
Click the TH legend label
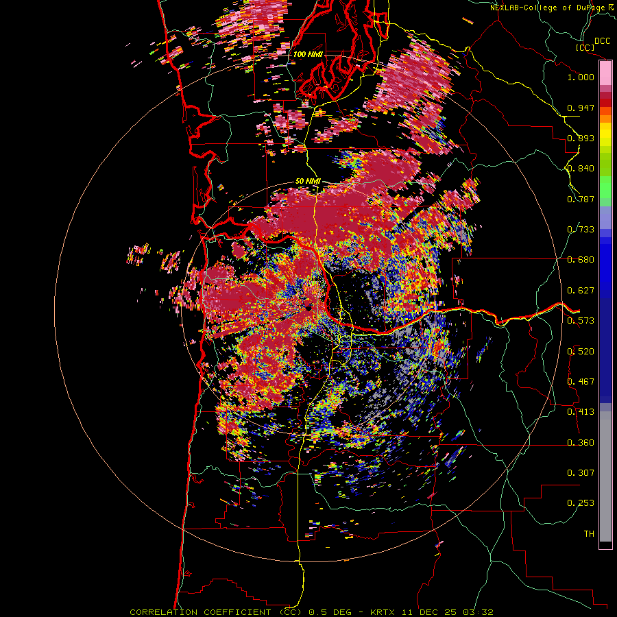pyautogui.click(x=589, y=534)
